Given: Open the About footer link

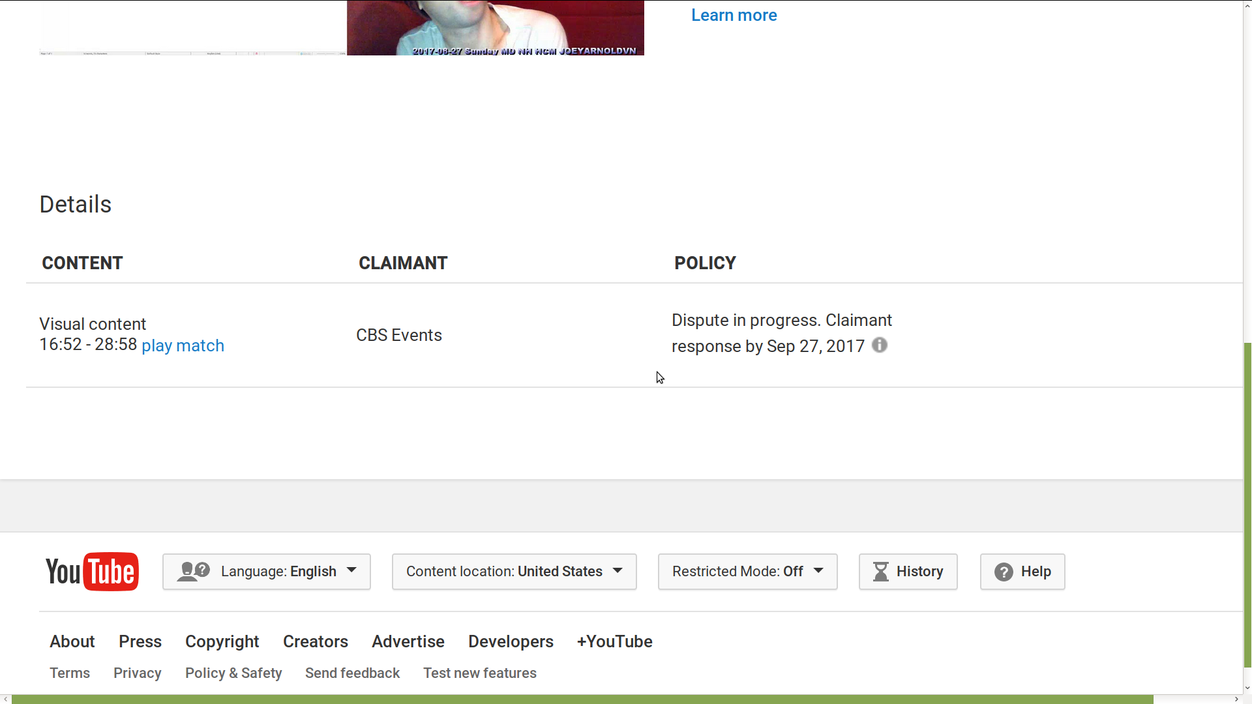Looking at the screenshot, I should coord(72,641).
